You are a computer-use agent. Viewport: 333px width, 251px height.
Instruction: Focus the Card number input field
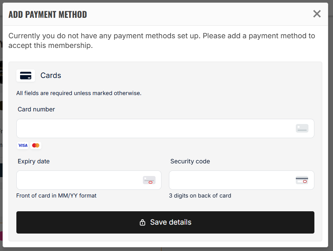(x=165, y=128)
